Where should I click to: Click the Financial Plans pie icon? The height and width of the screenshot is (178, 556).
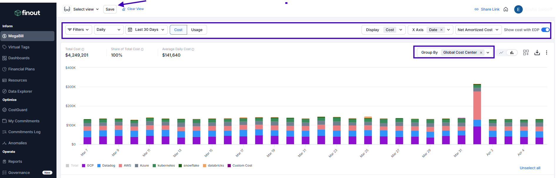pyautogui.click(x=4, y=69)
